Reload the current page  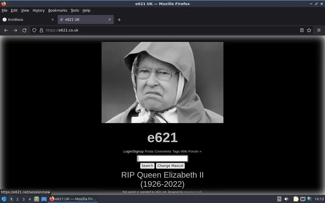[24, 30]
